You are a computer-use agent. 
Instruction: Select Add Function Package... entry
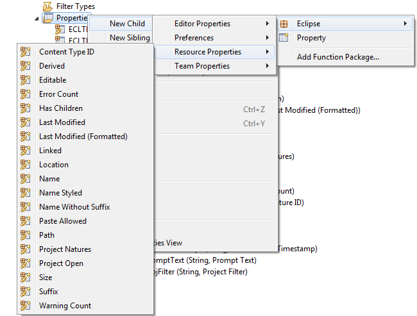[x=337, y=57]
